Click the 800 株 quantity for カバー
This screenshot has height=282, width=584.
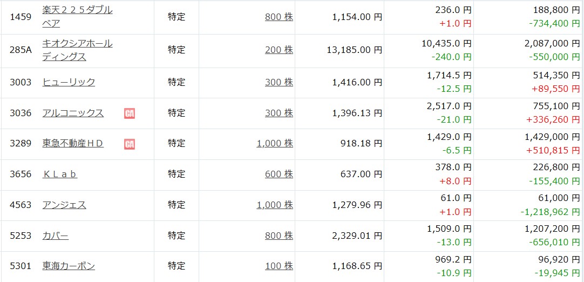[279, 236]
